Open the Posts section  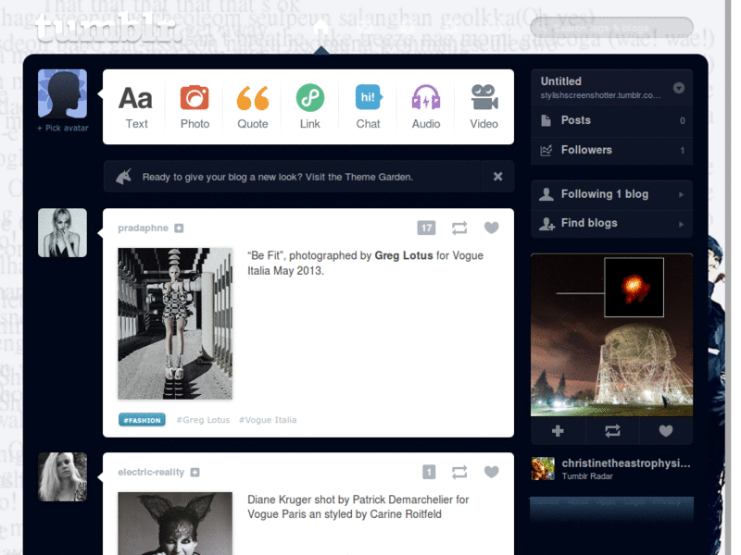pyautogui.click(x=611, y=121)
